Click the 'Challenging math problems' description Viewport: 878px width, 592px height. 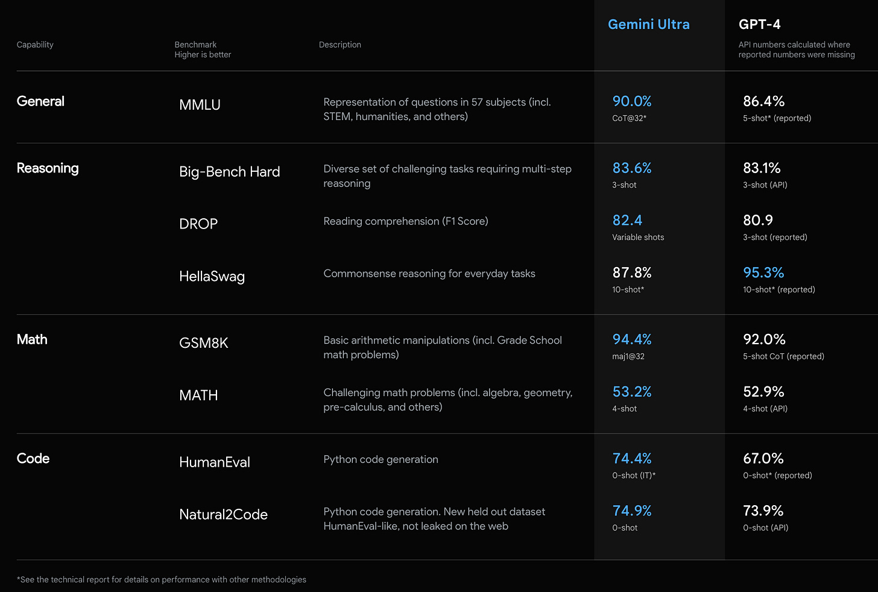pos(448,400)
